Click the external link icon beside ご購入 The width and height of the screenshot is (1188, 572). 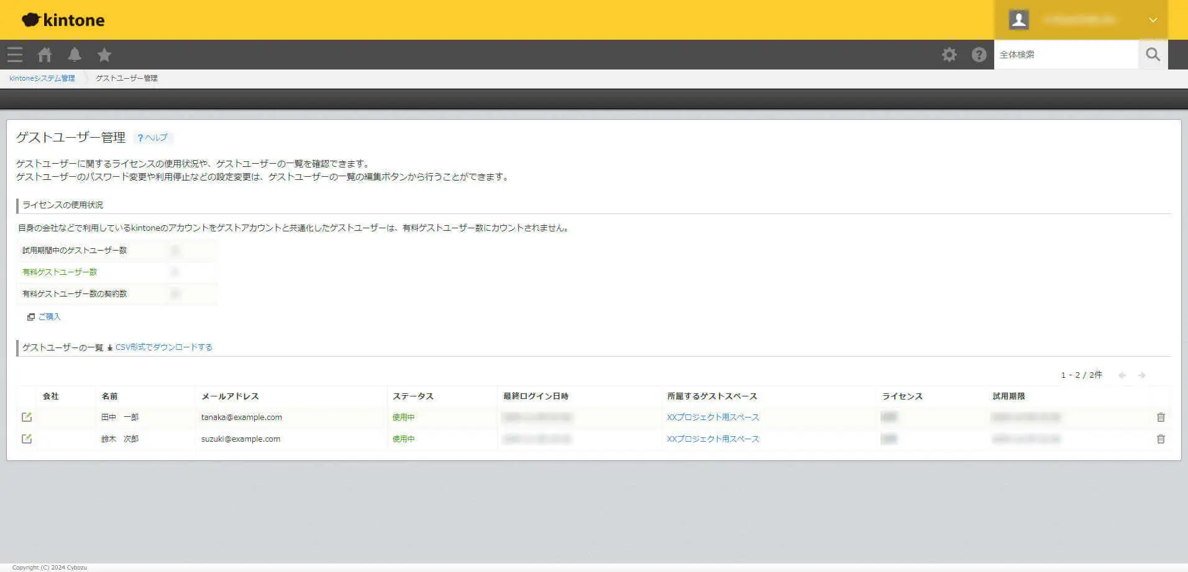click(x=31, y=317)
